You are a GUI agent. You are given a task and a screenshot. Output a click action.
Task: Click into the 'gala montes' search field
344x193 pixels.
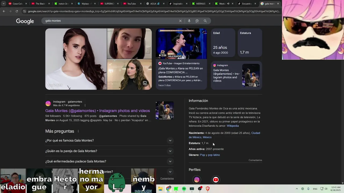[x=110, y=21]
